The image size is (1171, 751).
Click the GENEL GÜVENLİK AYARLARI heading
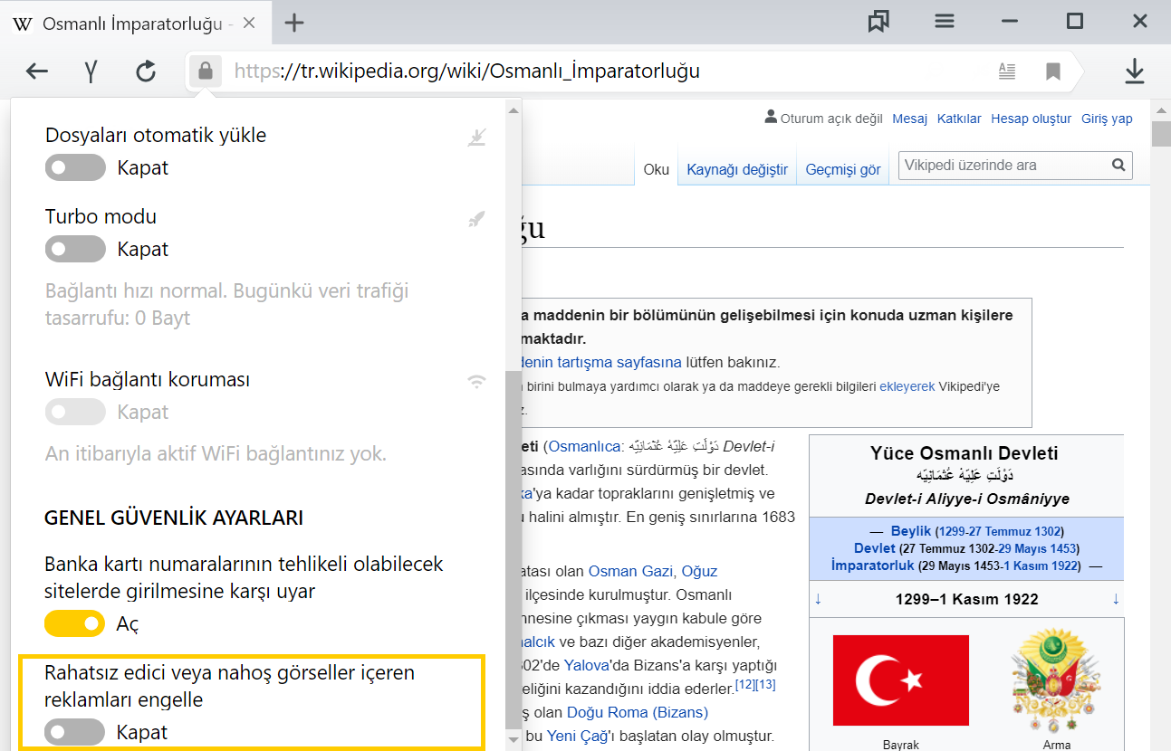[x=174, y=518]
